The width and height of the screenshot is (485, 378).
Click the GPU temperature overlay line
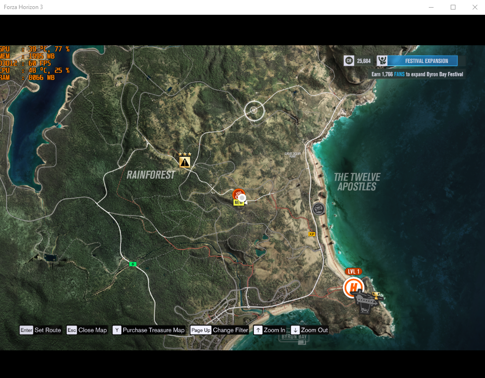tap(35, 49)
